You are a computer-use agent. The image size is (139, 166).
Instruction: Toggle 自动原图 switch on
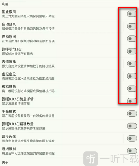tap(132, 39)
